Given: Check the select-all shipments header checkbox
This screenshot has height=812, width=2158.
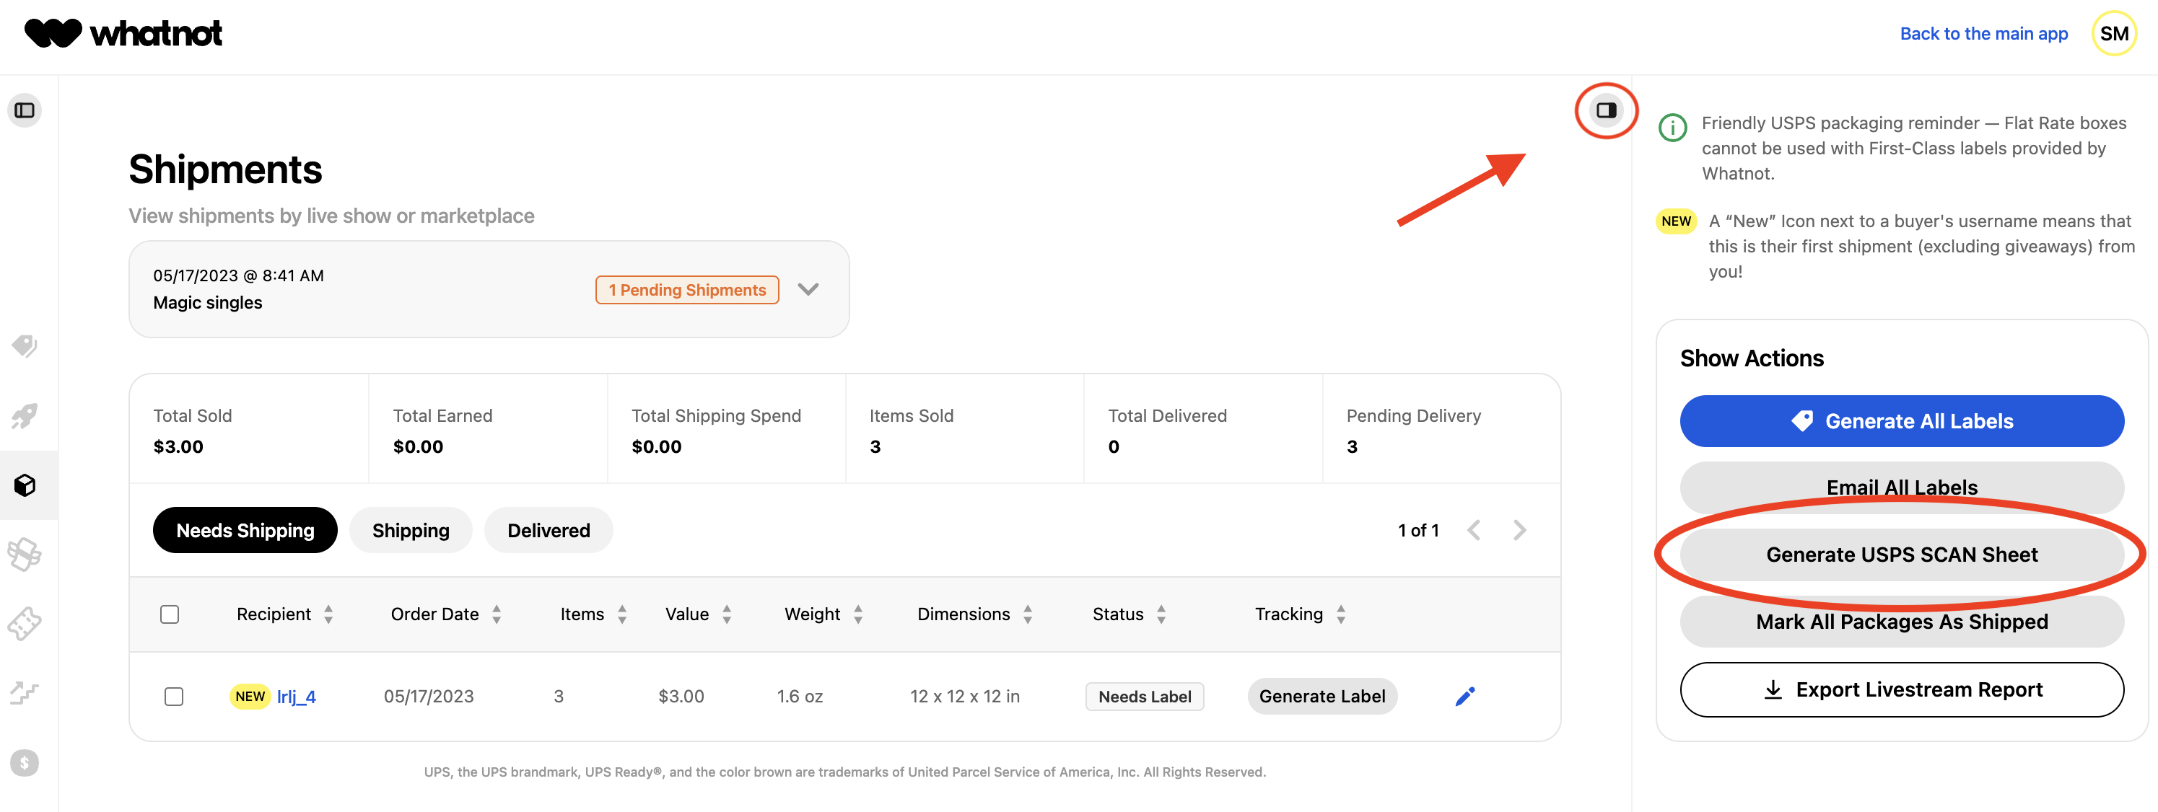Looking at the screenshot, I should coord(169,614).
